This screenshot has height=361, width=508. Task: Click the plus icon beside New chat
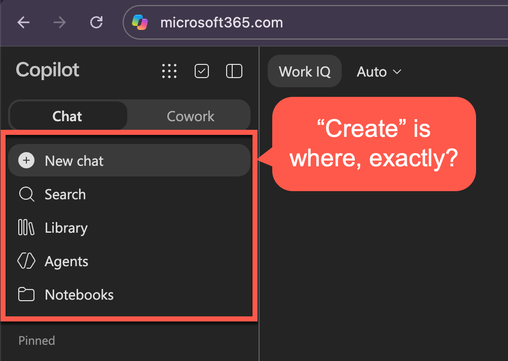(x=26, y=160)
